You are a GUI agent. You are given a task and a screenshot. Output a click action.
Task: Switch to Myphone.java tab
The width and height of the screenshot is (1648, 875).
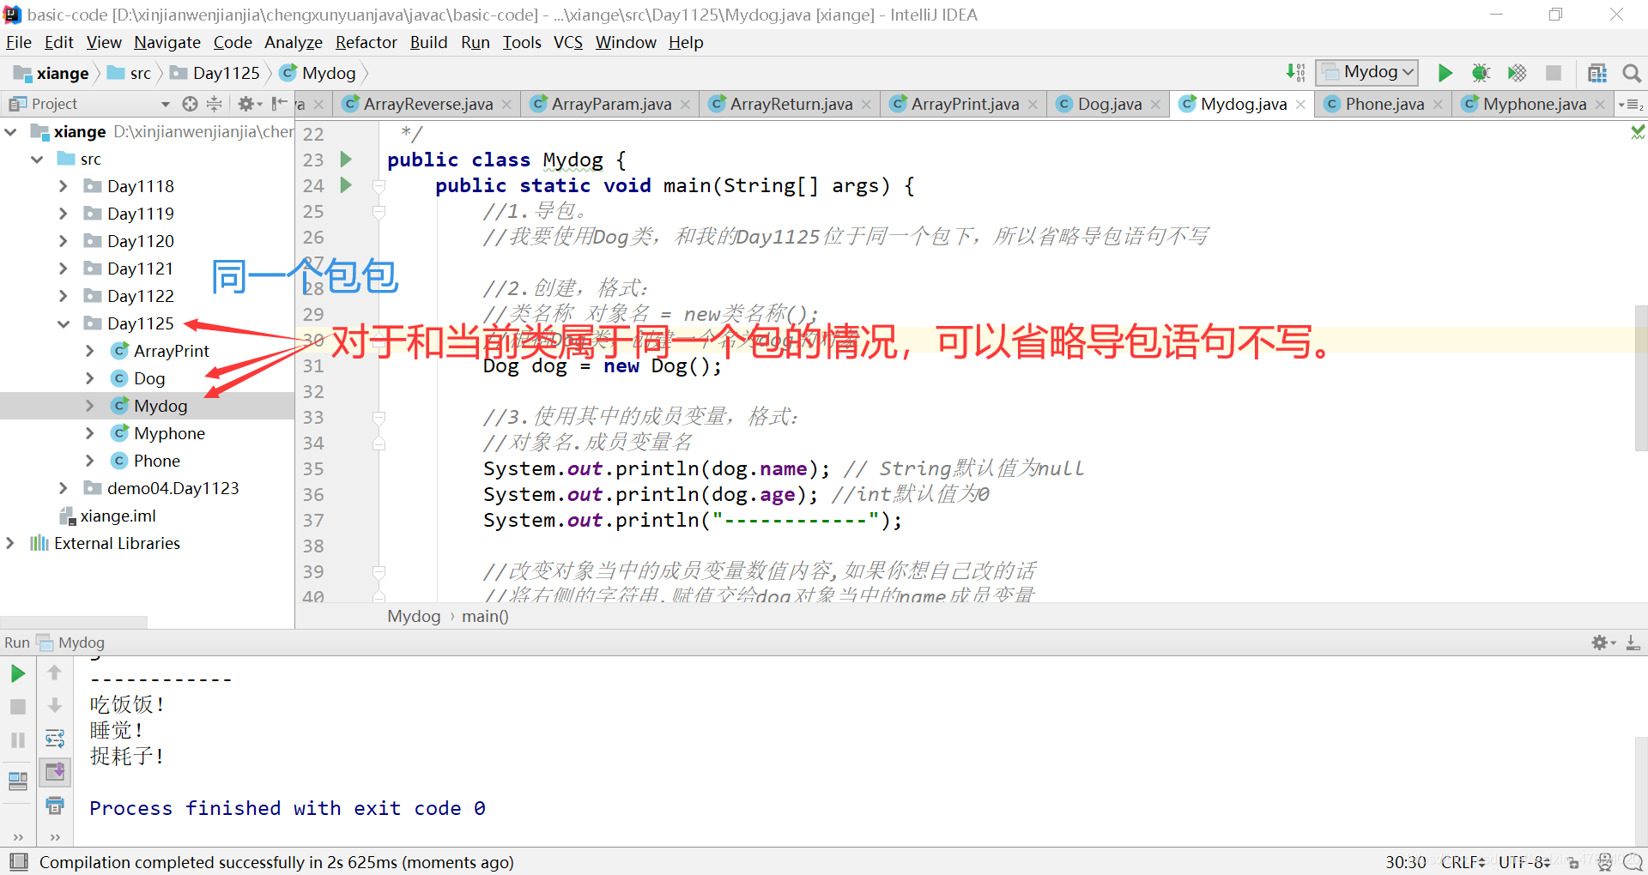(x=1535, y=104)
